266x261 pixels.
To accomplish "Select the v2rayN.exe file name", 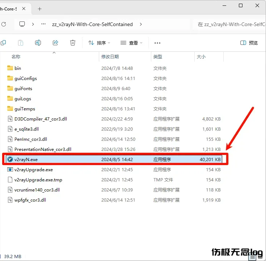I will click(26, 159).
